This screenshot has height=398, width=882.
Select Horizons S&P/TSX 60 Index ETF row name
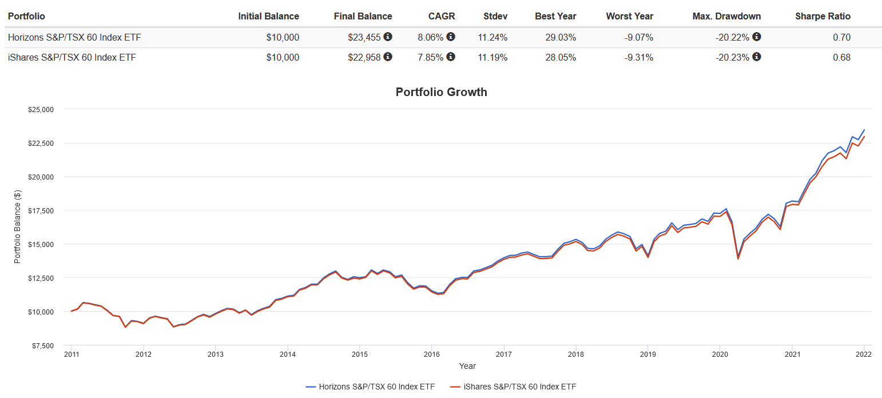[74, 38]
